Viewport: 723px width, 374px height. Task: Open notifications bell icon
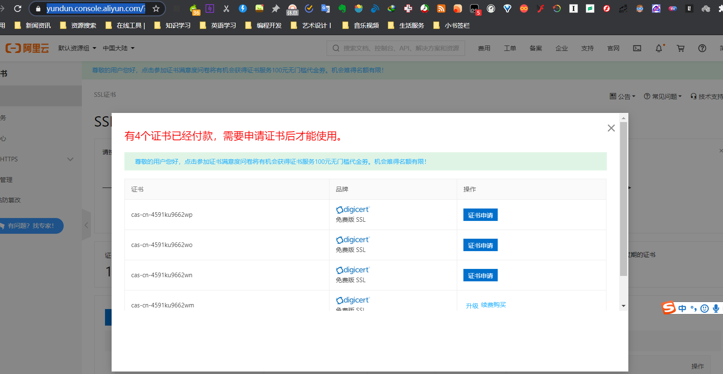(x=659, y=48)
